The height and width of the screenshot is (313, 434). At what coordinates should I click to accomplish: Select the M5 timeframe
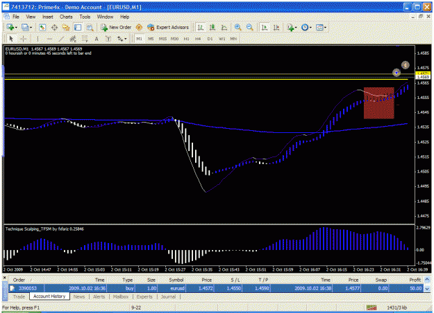click(151, 39)
